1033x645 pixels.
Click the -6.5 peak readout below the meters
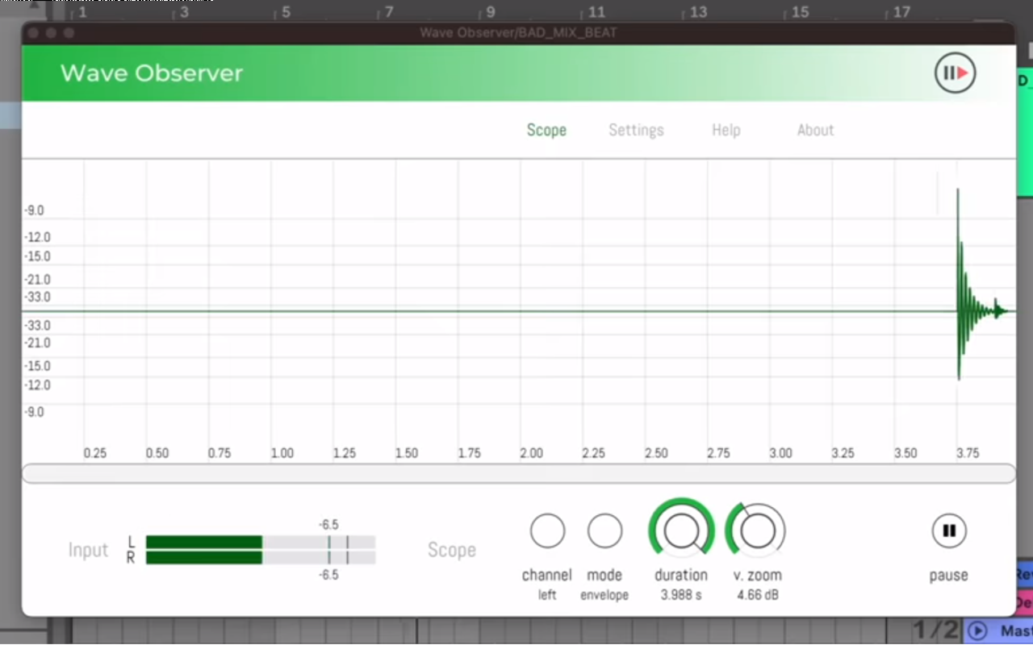328,575
